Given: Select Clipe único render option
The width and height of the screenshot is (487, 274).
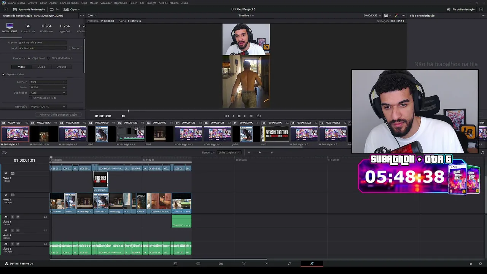Looking at the screenshot, I should click(x=29, y=58).
